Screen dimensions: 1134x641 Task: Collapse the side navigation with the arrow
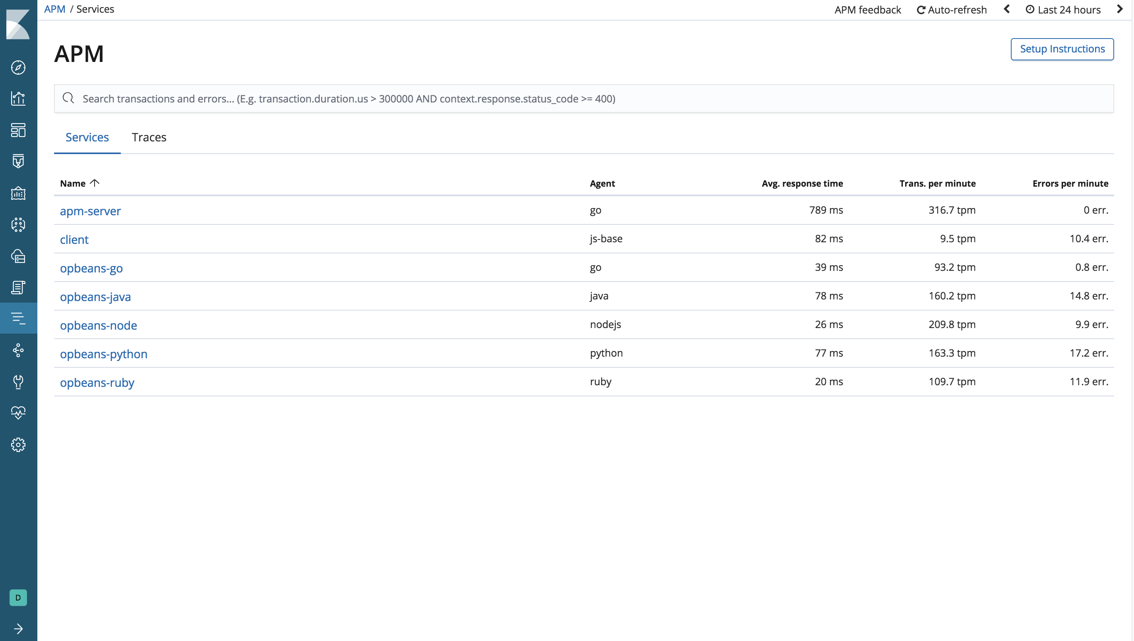[x=18, y=628]
